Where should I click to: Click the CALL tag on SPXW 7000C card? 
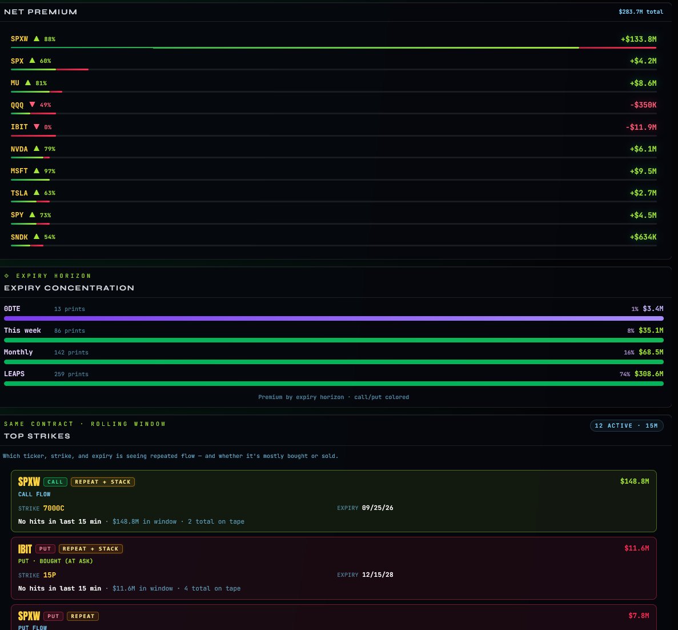point(55,481)
